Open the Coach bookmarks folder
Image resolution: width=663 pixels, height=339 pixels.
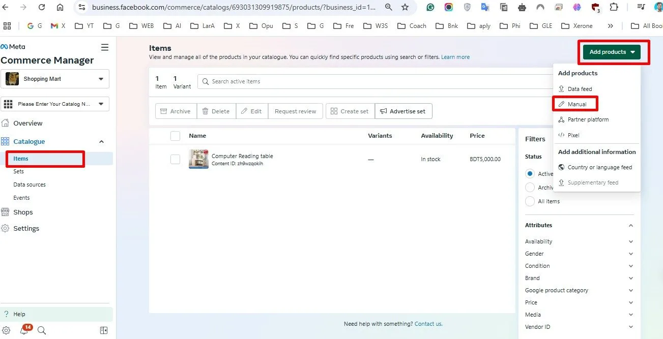[x=412, y=26]
